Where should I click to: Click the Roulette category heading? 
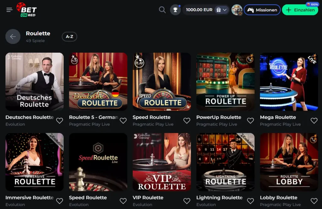(x=38, y=33)
